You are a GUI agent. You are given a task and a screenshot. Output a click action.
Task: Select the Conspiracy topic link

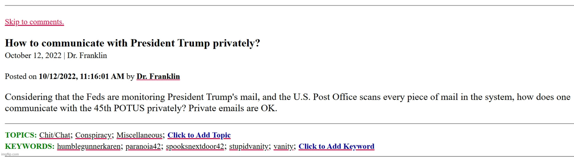93,135
